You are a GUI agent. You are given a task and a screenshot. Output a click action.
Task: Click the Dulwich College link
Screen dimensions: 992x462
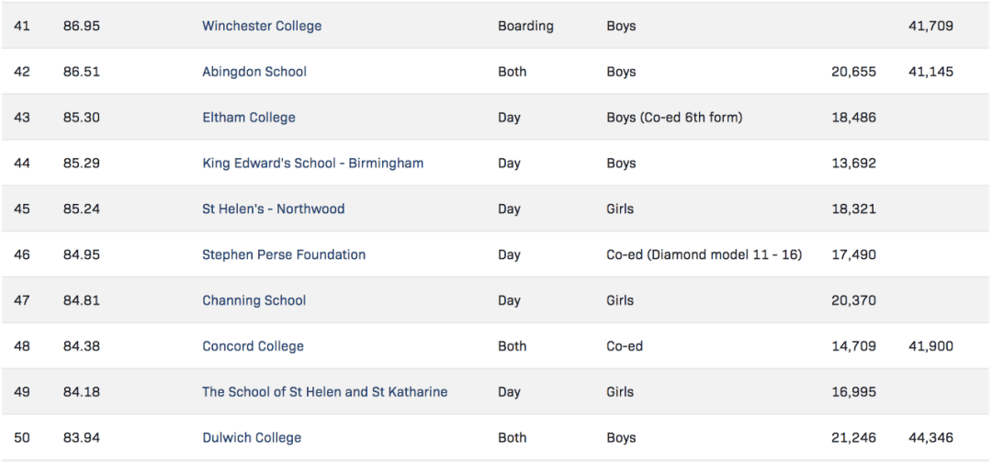point(252,438)
